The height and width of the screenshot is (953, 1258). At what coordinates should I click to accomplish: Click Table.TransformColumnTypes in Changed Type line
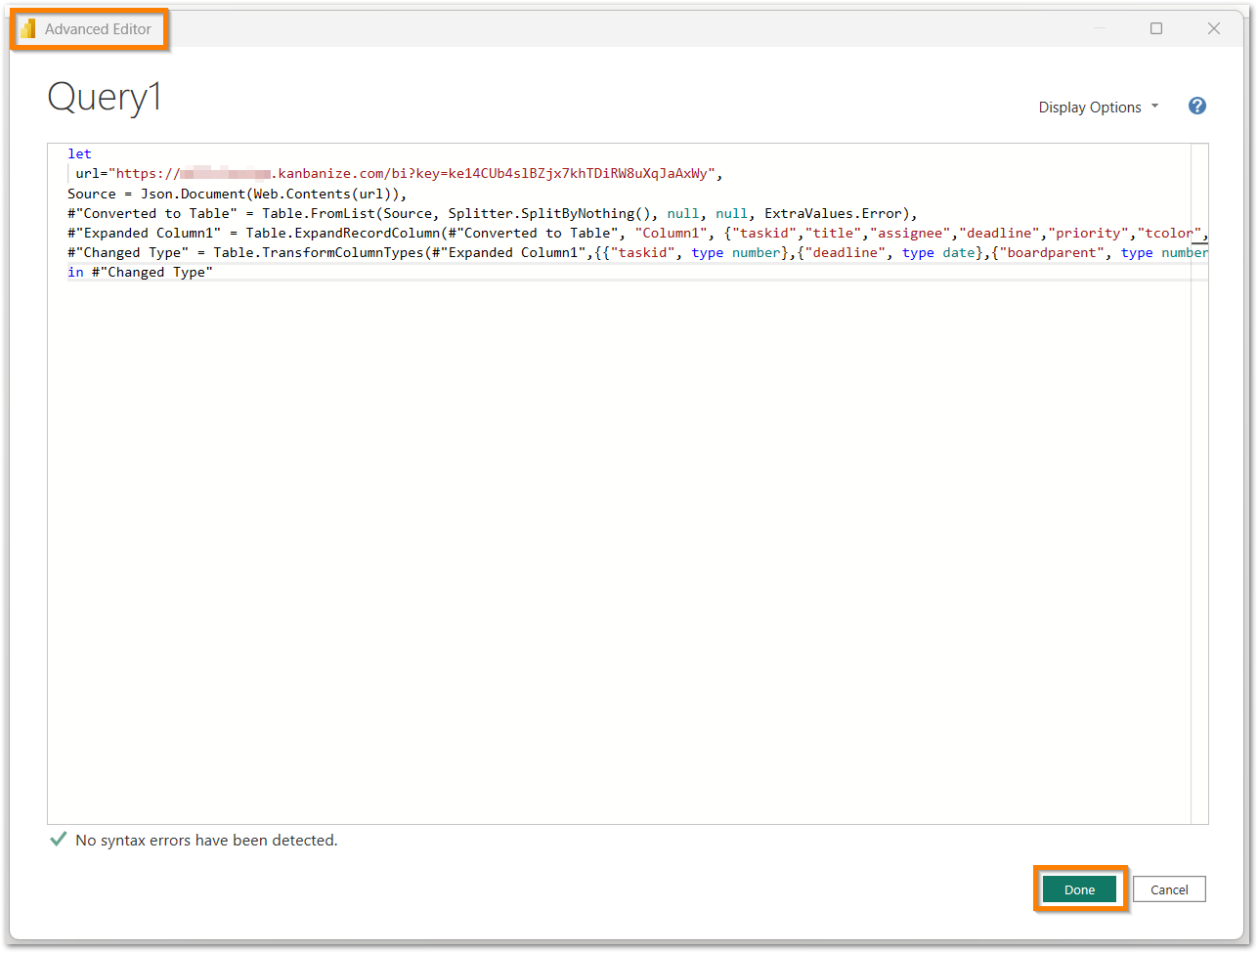coord(319,252)
